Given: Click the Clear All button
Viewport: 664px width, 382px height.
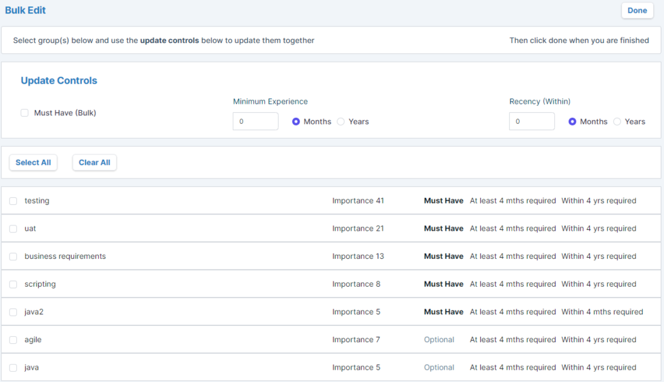Looking at the screenshot, I should coord(94,162).
